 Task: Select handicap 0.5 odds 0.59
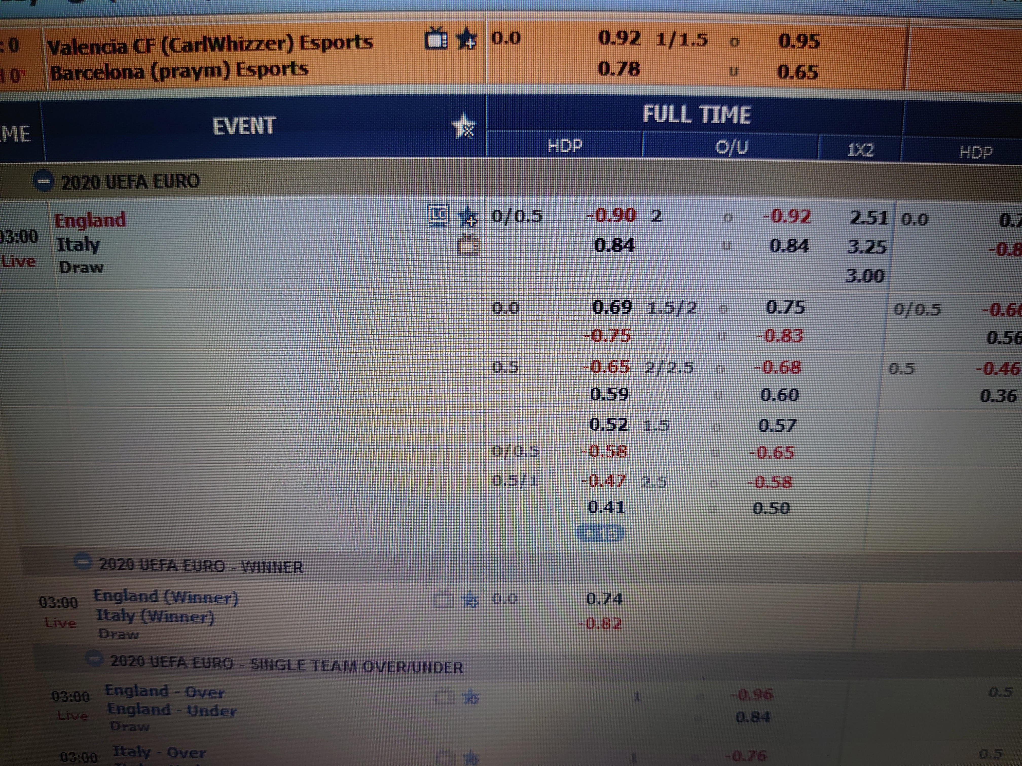click(x=609, y=394)
